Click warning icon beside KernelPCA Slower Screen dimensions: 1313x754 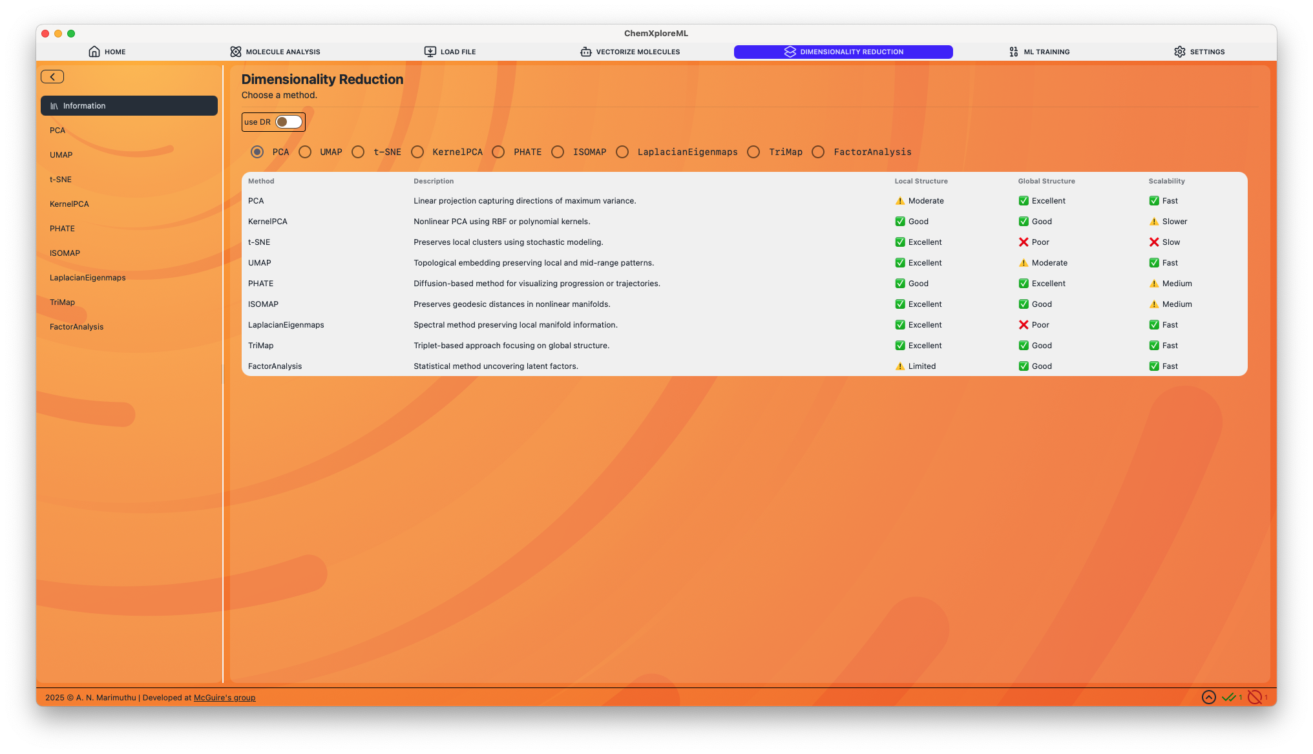pos(1154,222)
